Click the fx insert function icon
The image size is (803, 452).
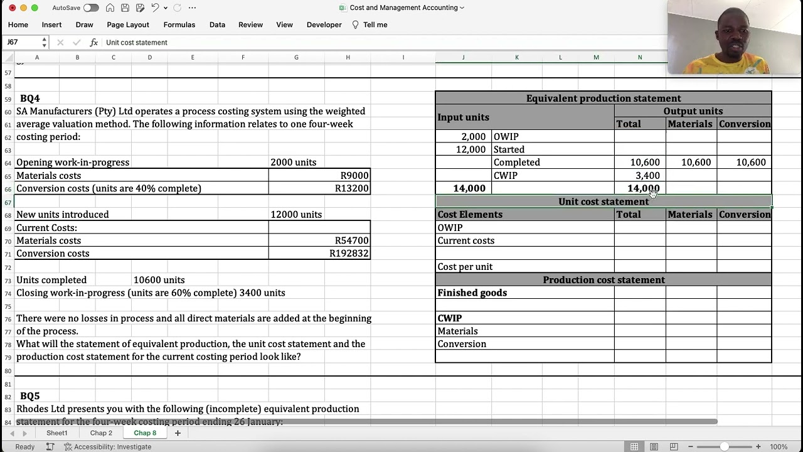93,42
